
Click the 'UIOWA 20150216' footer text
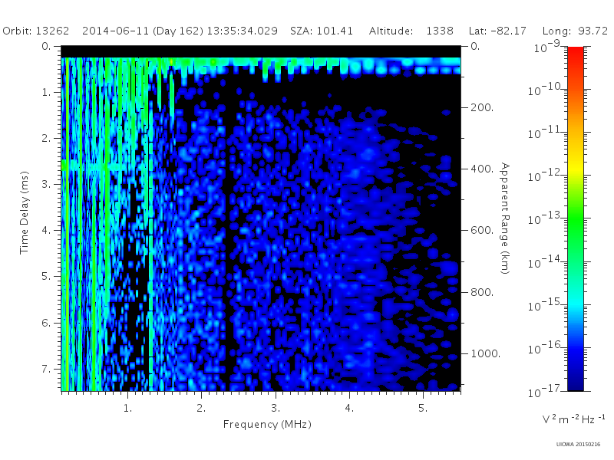click(578, 444)
